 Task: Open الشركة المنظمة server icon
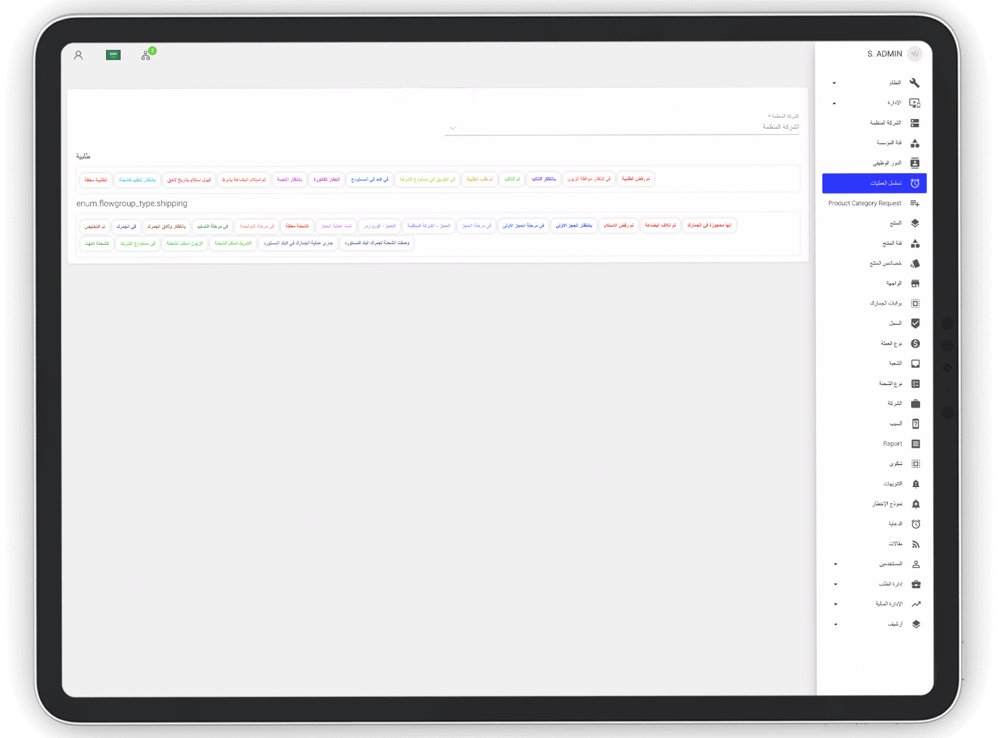(x=915, y=123)
